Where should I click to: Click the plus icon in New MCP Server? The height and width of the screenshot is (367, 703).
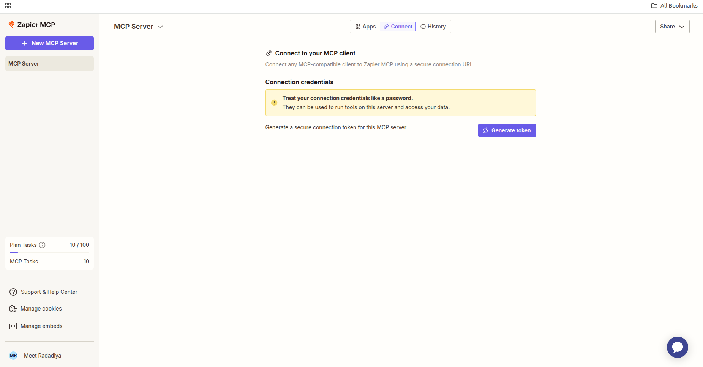pos(24,43)
